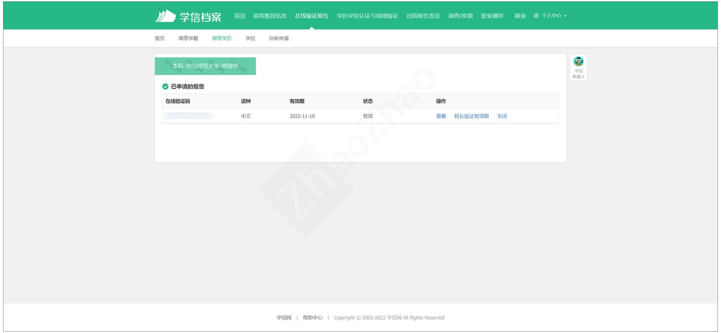Click the user avatar icon beside 个人中心
Image resolution: width=721 pixels, height=333 pixels.
click(x=536, y=15)
